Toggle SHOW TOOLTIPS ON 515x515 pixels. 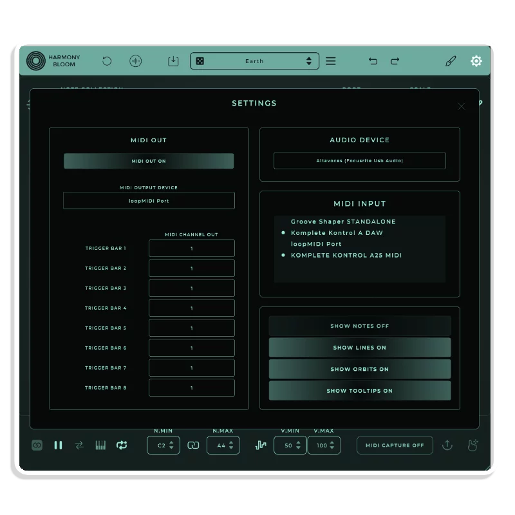tap(360, 391)
